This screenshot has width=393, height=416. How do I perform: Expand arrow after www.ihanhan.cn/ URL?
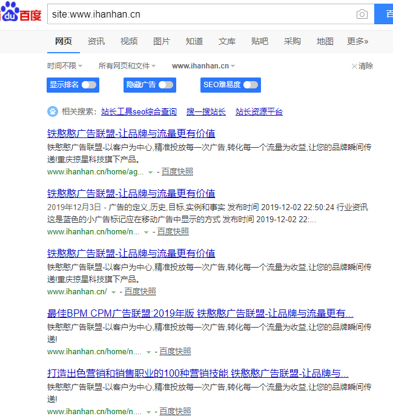coord(113,292)
